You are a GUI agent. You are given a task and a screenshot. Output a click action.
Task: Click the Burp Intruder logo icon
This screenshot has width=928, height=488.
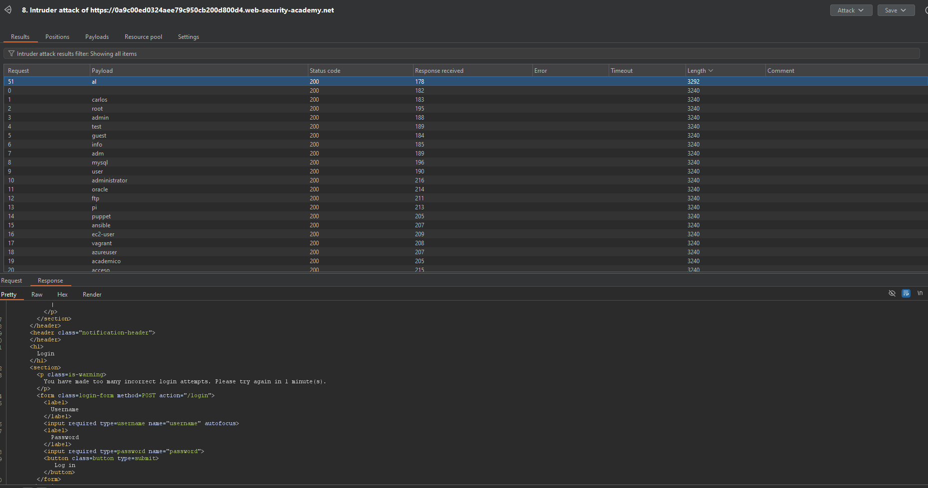point(8,10)
